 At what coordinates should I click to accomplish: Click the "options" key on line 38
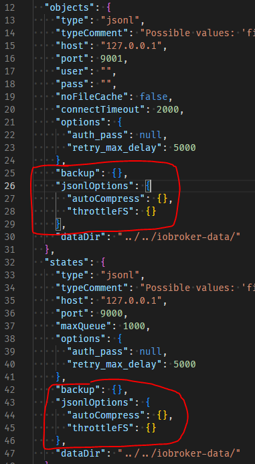(x=80, y=339)
